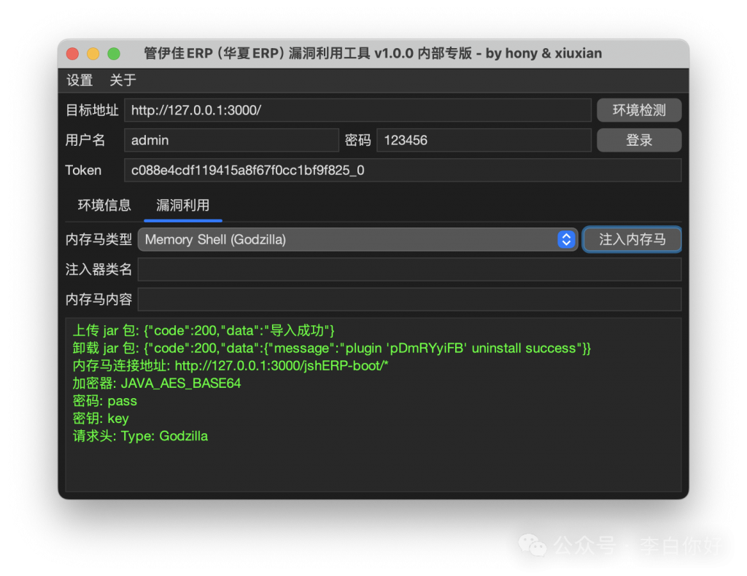Open the 关于 menu
Viewport: 747px width, 576px height.
pos(123,80)
